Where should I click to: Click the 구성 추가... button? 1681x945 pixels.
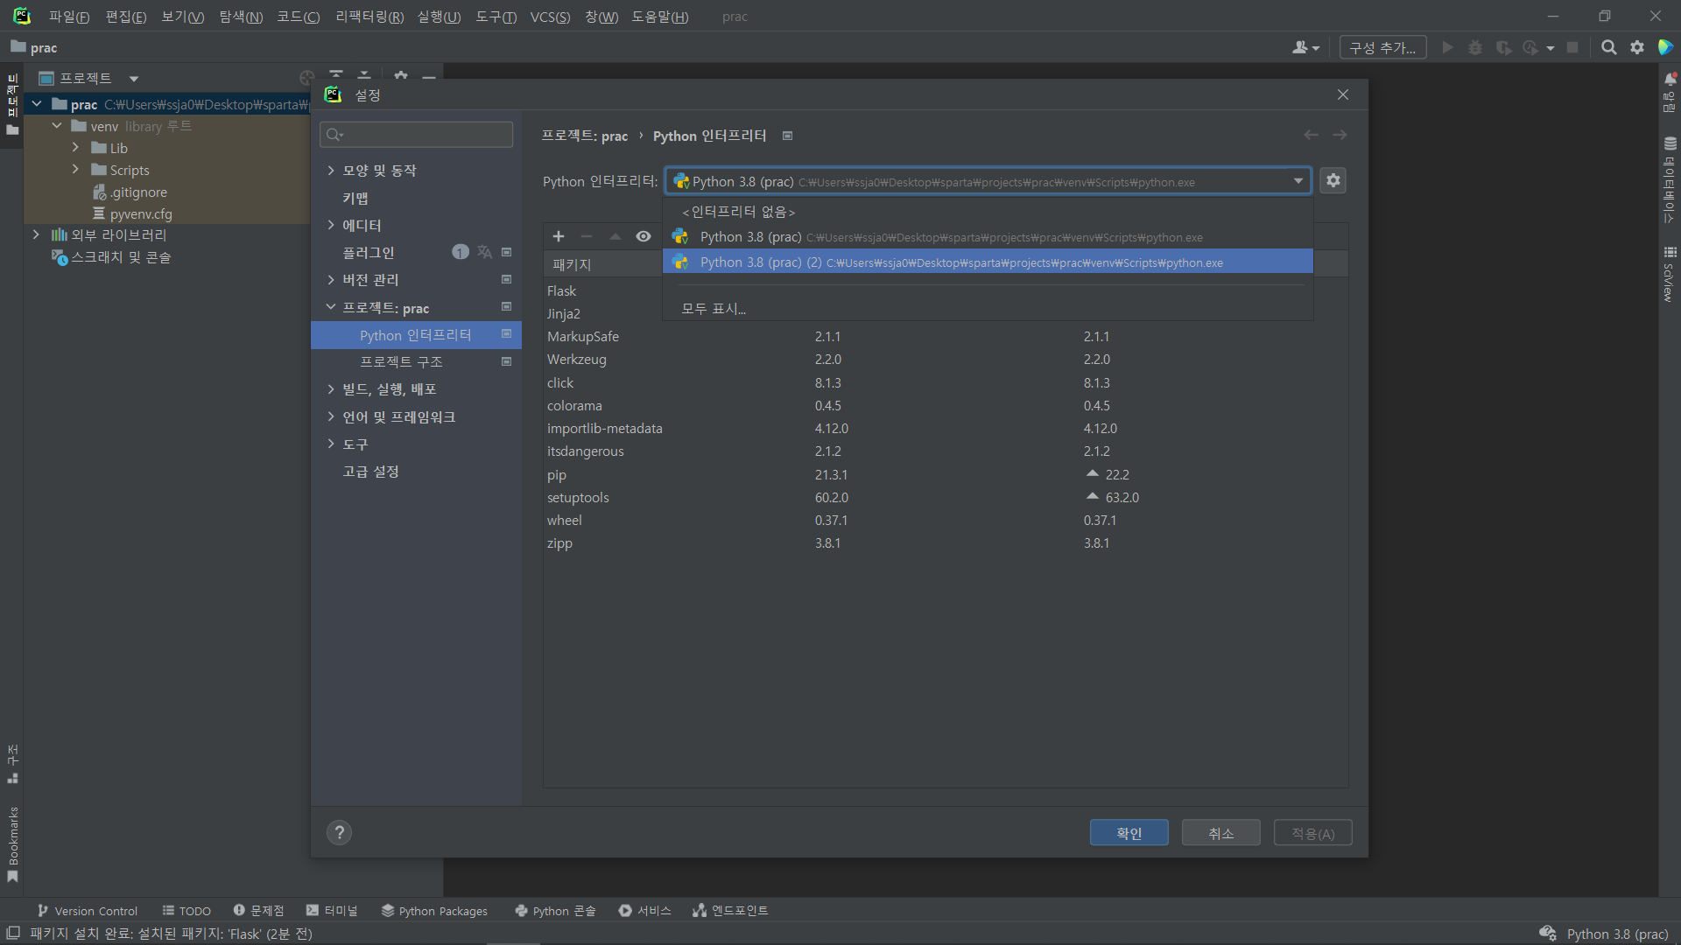1382,48
